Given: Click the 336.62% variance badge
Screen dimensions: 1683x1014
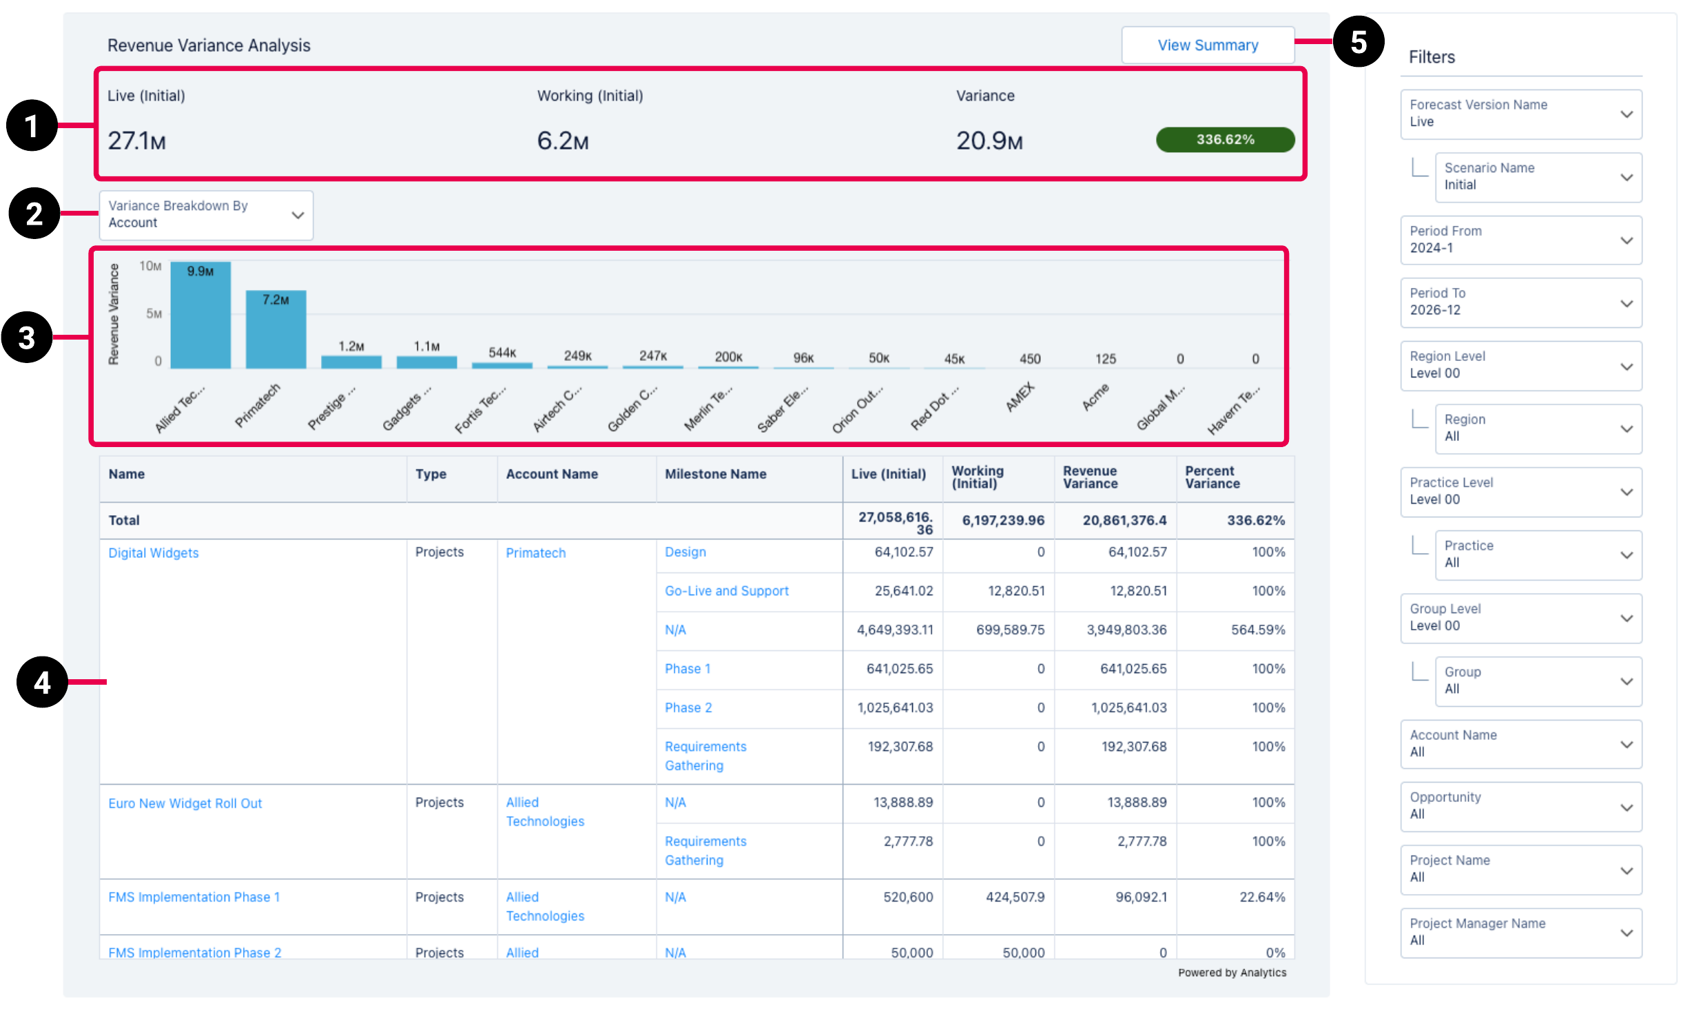Looking at the screenshot, I should tap(1225, 140).
